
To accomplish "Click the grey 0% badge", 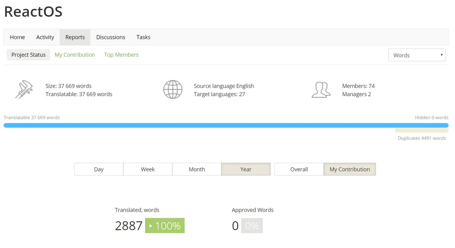I will coord(252,226).
